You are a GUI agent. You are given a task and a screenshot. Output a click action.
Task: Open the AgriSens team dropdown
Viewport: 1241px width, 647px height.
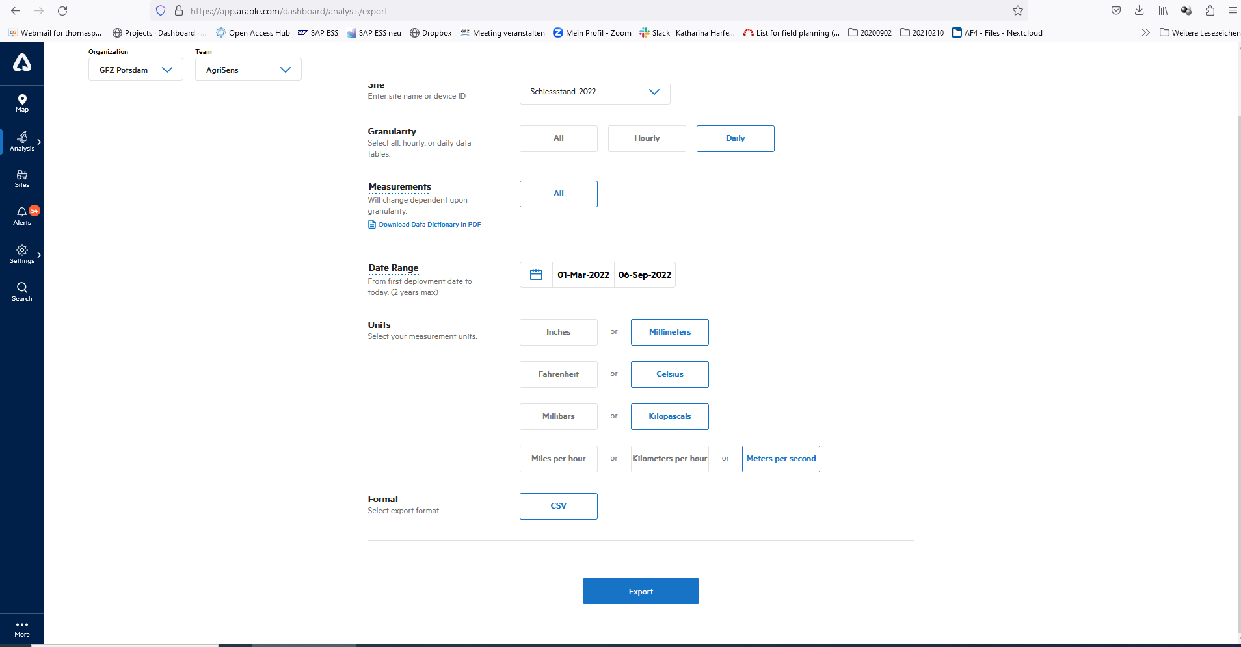248,70
